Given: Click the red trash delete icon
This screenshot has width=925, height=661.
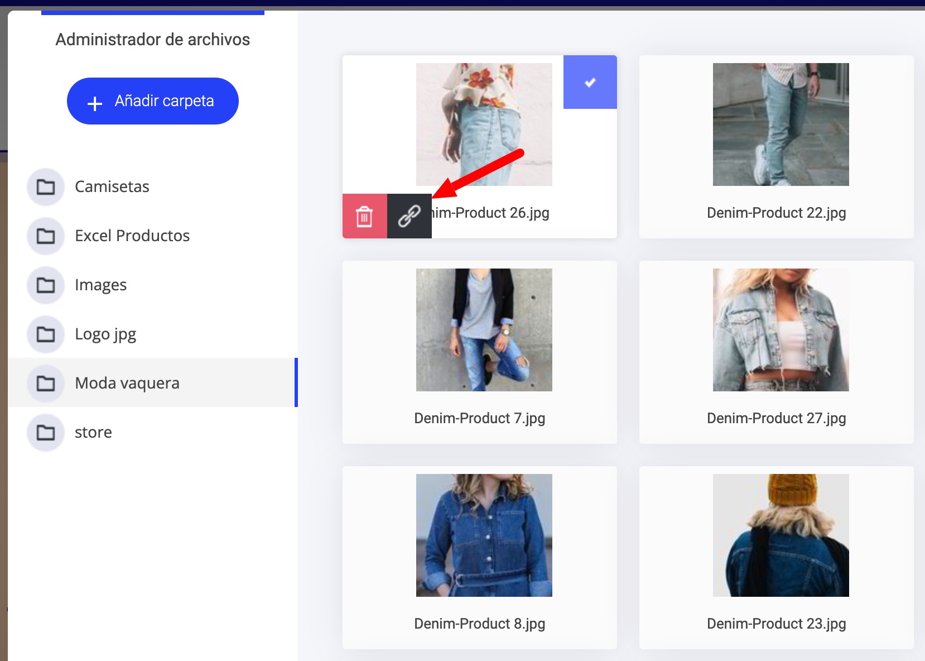Looking at the screenshot, I should (364, 217).
